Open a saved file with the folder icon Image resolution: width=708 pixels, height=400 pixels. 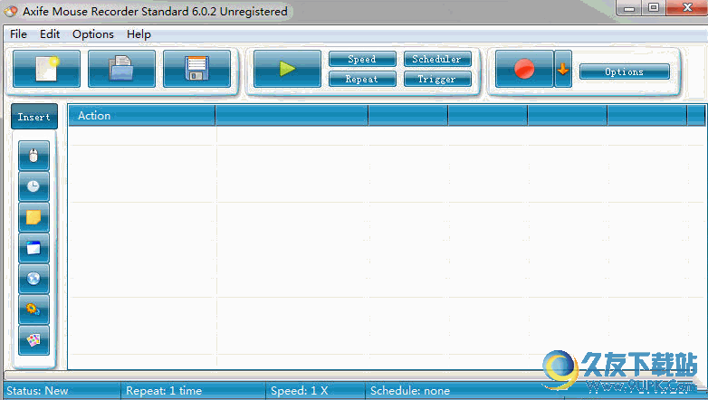tap(121, 69)
